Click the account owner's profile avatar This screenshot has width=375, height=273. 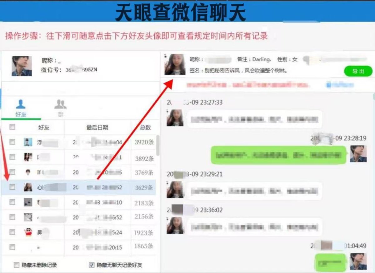[22, 66]
